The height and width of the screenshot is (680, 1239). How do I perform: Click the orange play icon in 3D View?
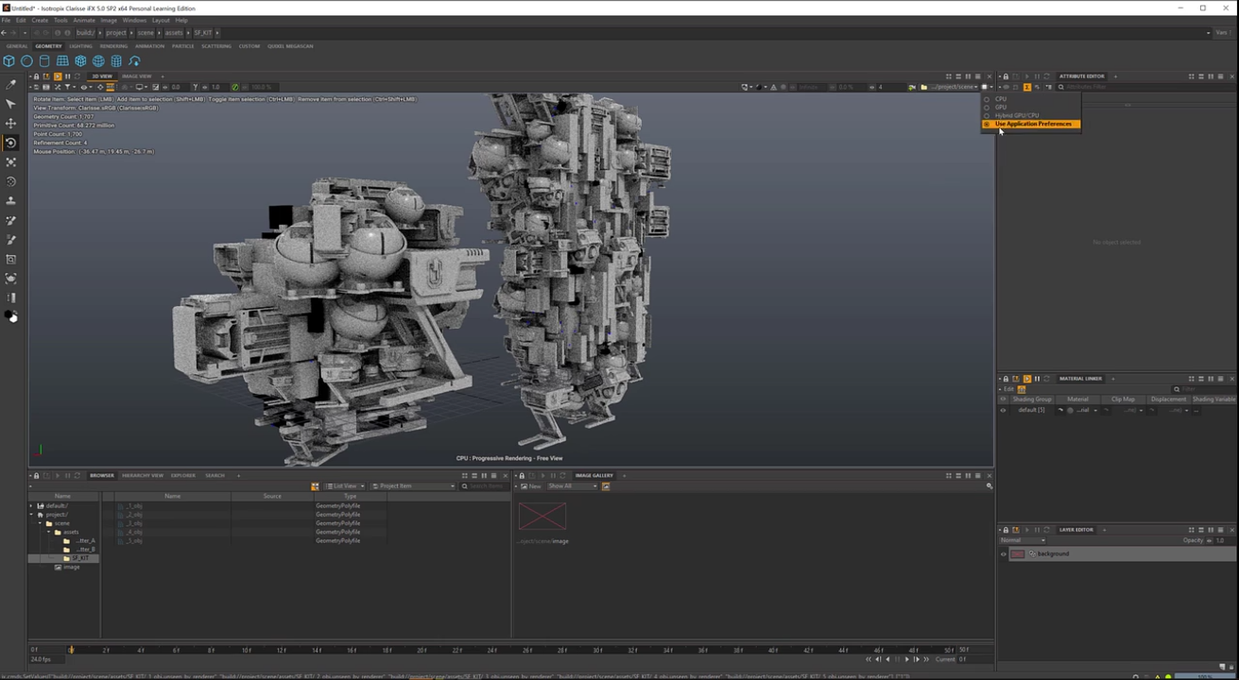[x=58, y=76]
